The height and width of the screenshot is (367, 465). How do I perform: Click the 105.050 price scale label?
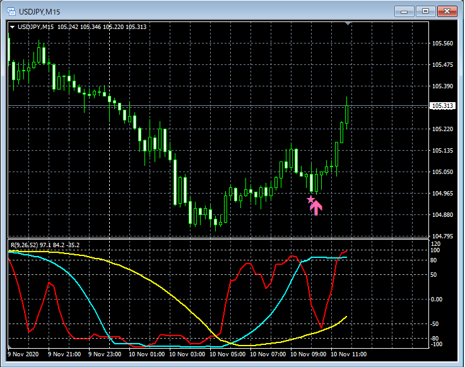coord(442,172)
